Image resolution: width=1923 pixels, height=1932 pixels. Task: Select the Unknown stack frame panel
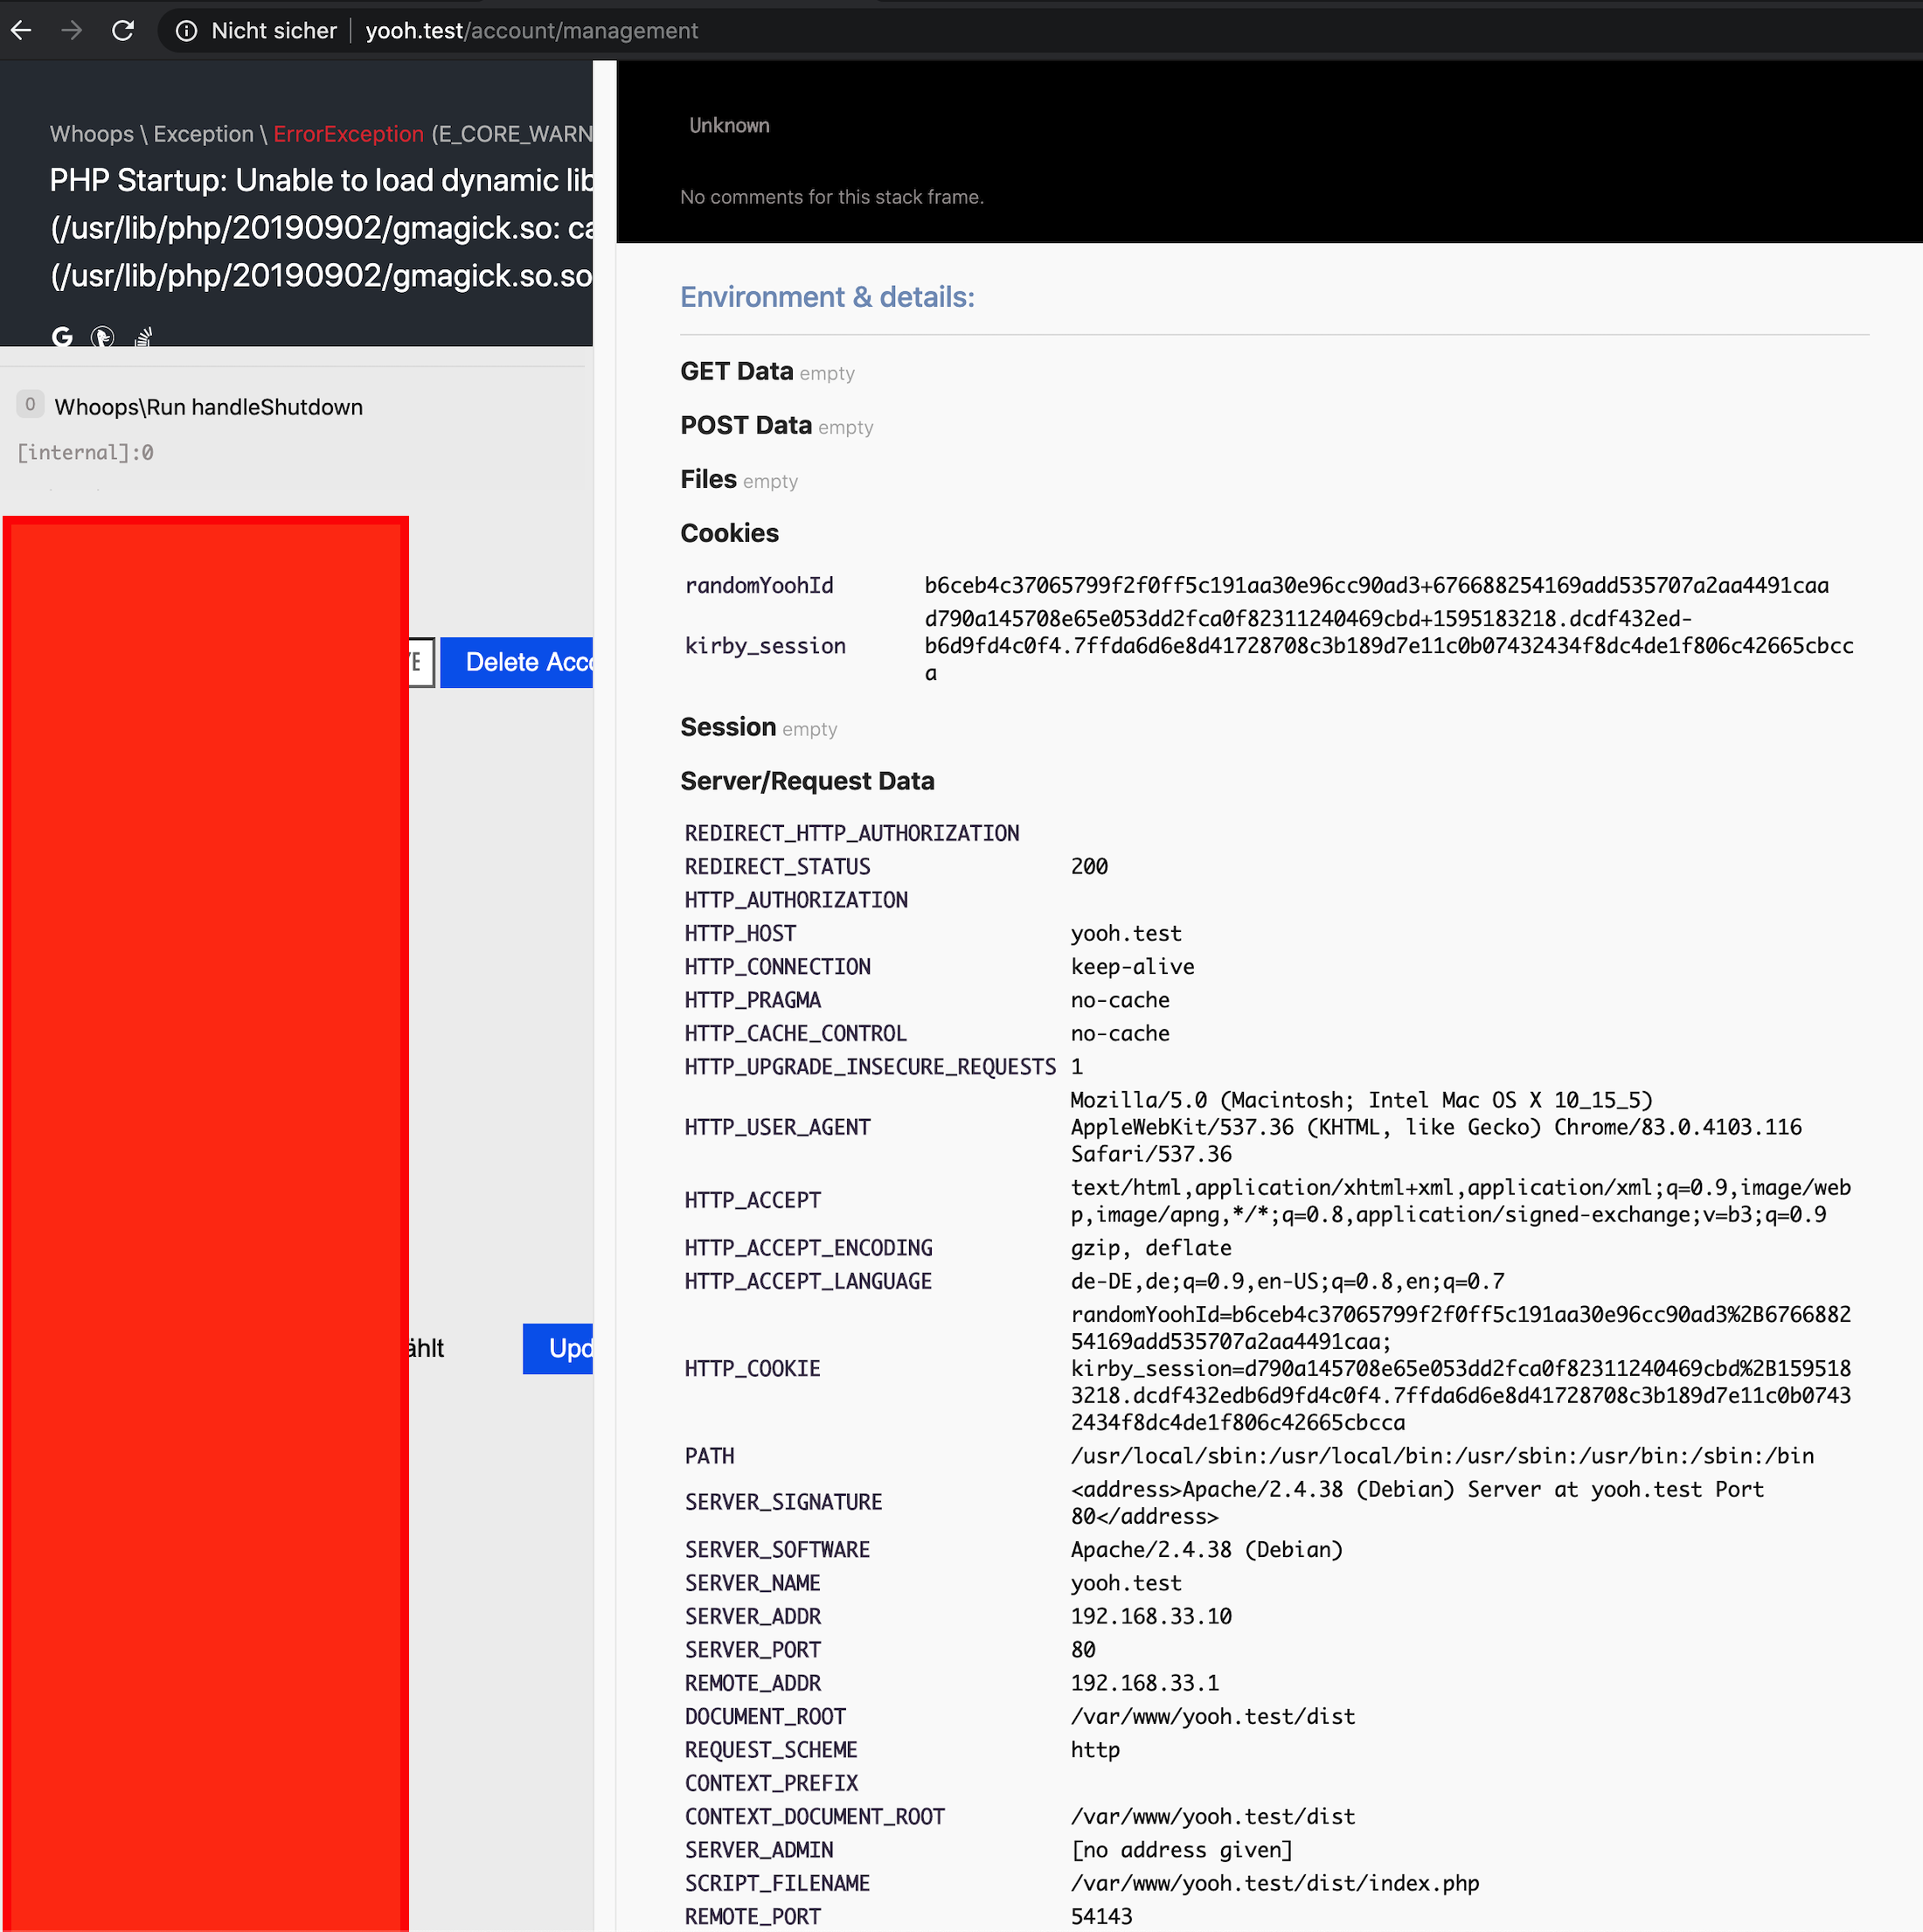(x=728, y=125)
